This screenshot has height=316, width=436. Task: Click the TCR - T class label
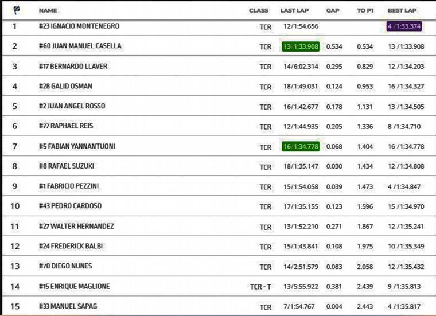pyautogui.click(x=261, y=287)
